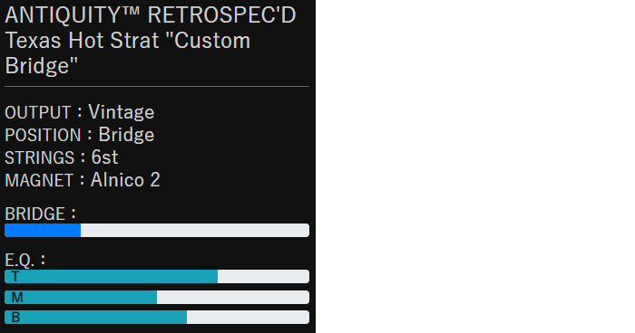Click the unfilled gray part of BRIDGE bar
Screen dimensions: 635x333
[195, 231]
